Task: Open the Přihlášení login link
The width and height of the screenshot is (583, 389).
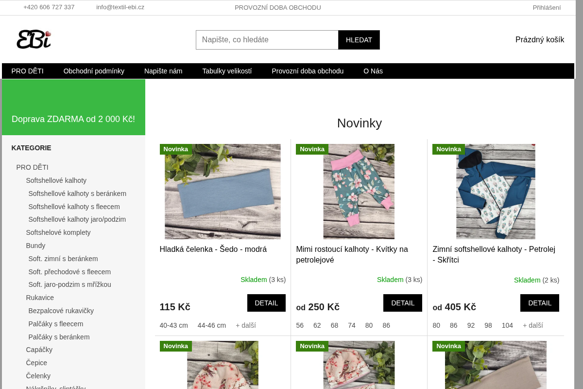Action: point(547,7)
